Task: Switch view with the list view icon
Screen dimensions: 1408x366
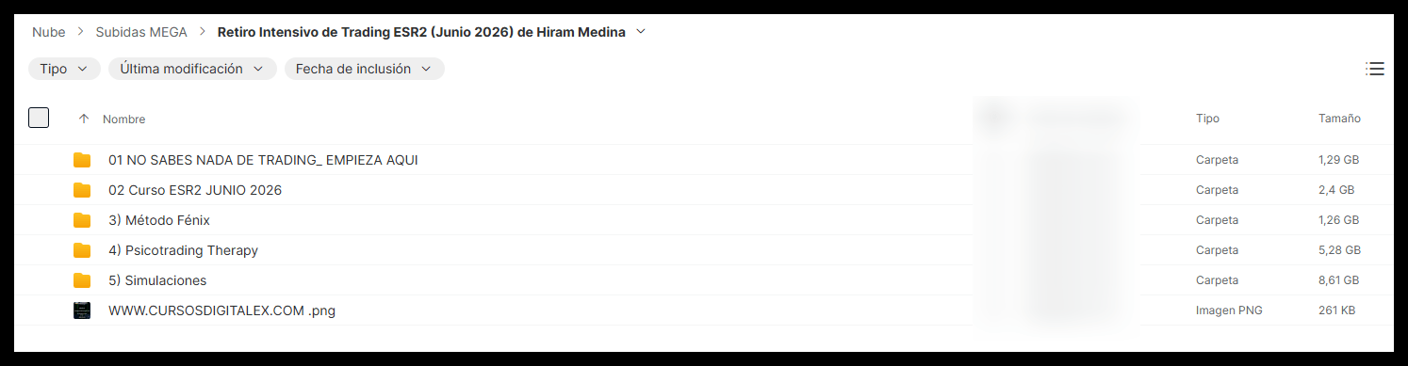Action: click(1375, 69)
